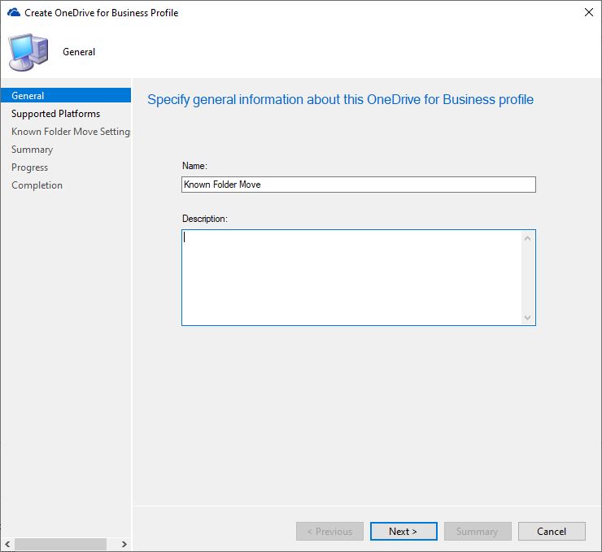602x552 pixels.
Task: Open the Supported Platforms step
Action: click(55, 114)
